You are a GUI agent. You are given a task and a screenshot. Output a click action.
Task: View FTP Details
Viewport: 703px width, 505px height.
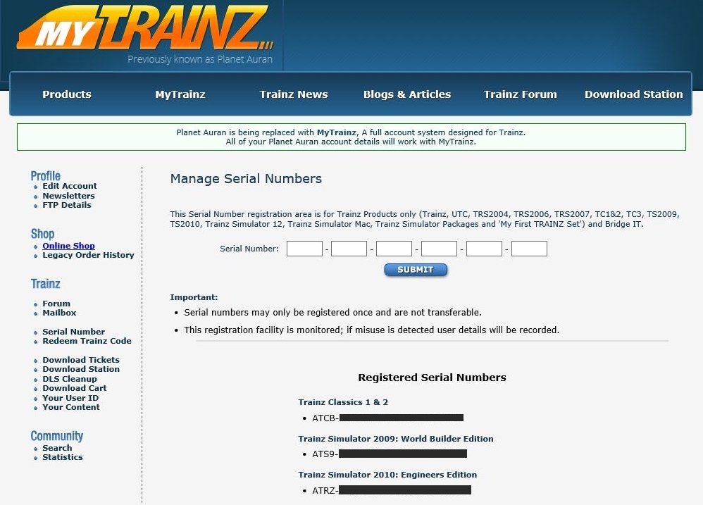[67, 205]
